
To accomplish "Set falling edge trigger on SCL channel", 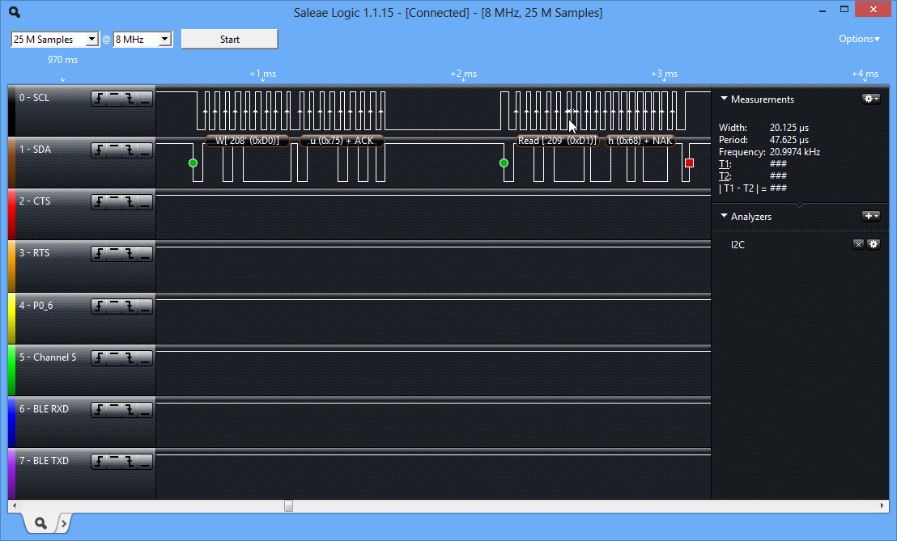I will [x=130, y=99].
